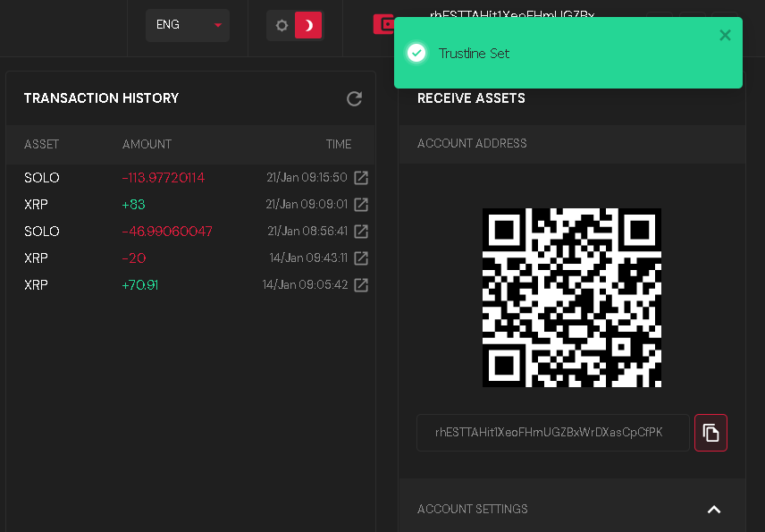This screenshot has height=532, width=765.
Task: Click the +83 XRP amount
Action: point(133,205)
